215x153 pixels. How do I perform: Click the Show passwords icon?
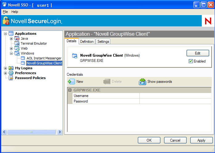click(142, 82)
